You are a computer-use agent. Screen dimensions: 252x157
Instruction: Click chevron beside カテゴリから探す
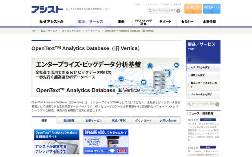click(x=189, y=68)
